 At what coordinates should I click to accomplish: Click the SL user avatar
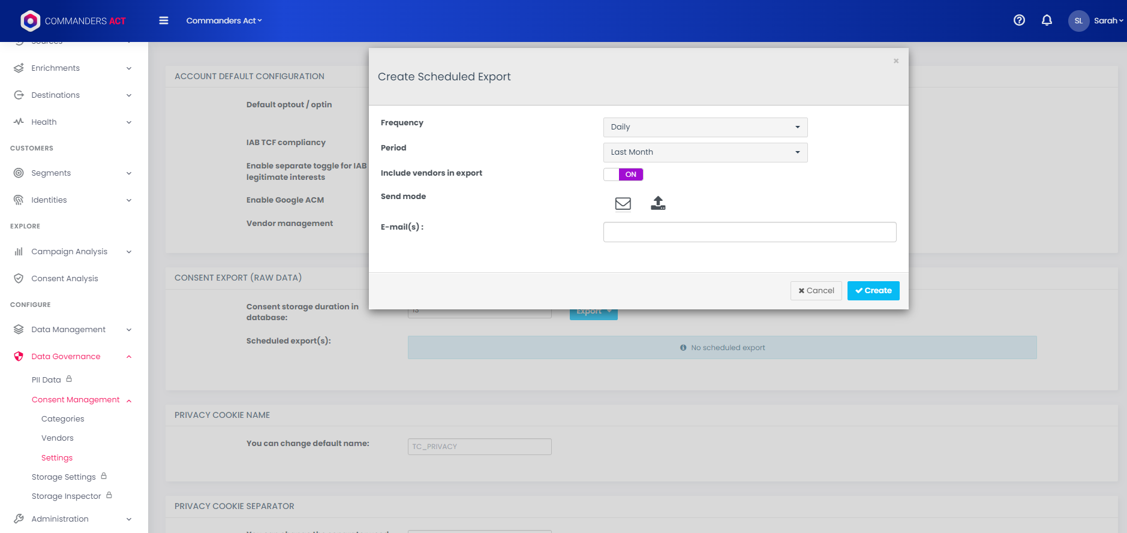point(1078,21)
